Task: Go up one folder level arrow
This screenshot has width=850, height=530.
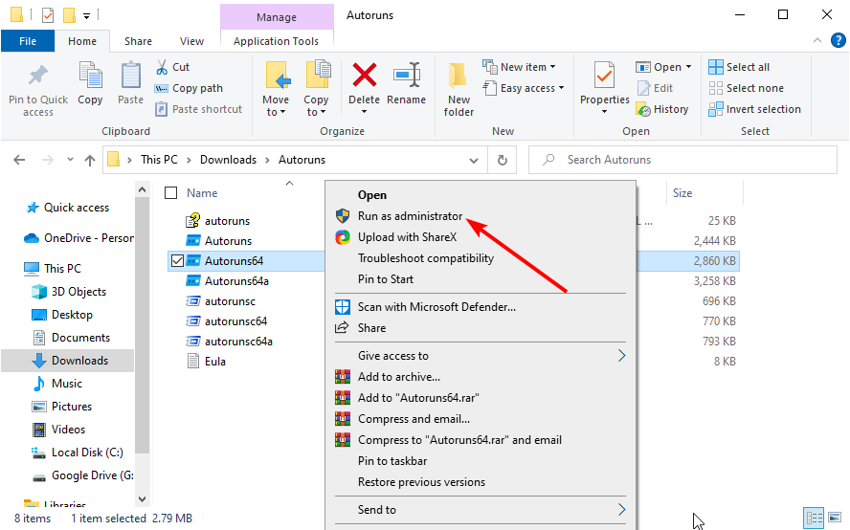Action: [x=90, y=160]
